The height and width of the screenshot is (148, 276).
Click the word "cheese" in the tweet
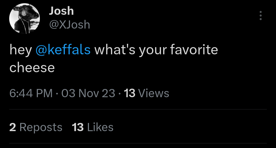click(x=32, y=68)
